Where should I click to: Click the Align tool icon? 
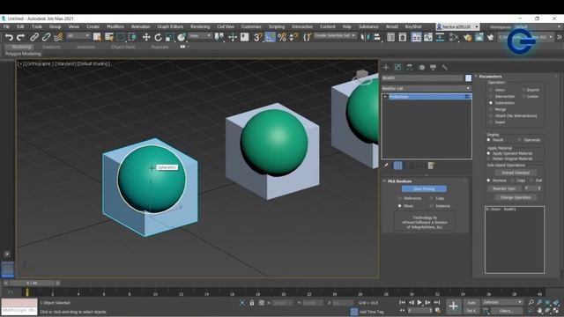pos(376,37)
